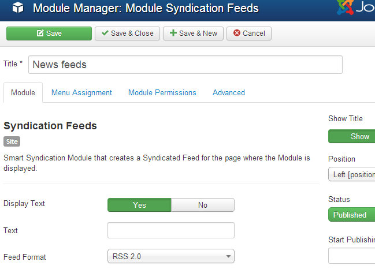This screenshot has width=375, height=273.
Task: Set Display Text to Yes
Action: (x=139, y=205)
